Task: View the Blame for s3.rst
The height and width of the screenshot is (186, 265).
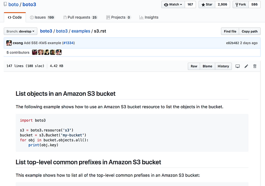Action: (207, 66)
